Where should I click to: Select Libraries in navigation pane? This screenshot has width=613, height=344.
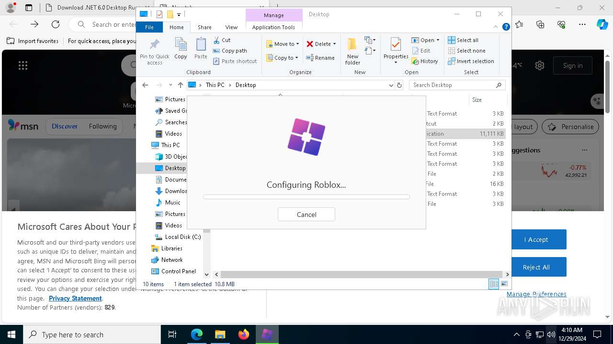[167, 248]
